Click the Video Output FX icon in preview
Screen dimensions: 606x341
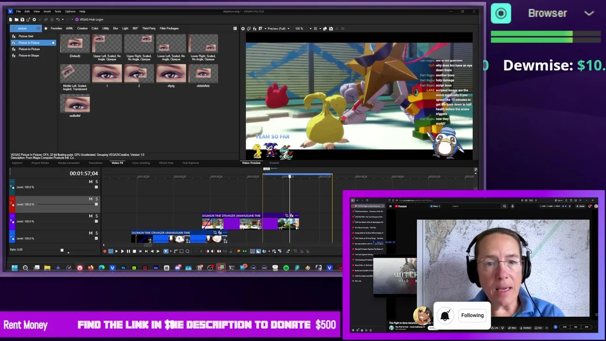pyautogui.click(x=255, y=28)
